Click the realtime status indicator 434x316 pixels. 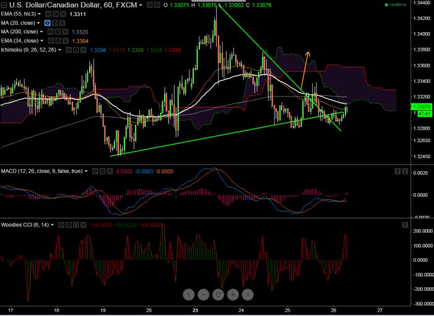[x=396, y=5]
